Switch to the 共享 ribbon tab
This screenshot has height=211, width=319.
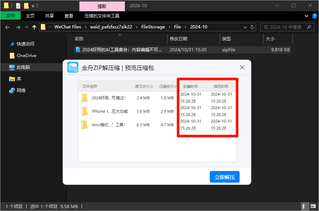(50, 16)
